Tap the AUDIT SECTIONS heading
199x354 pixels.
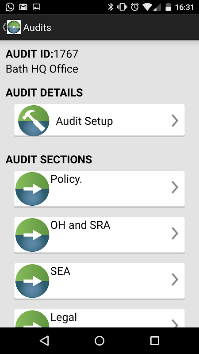point(49,160)
